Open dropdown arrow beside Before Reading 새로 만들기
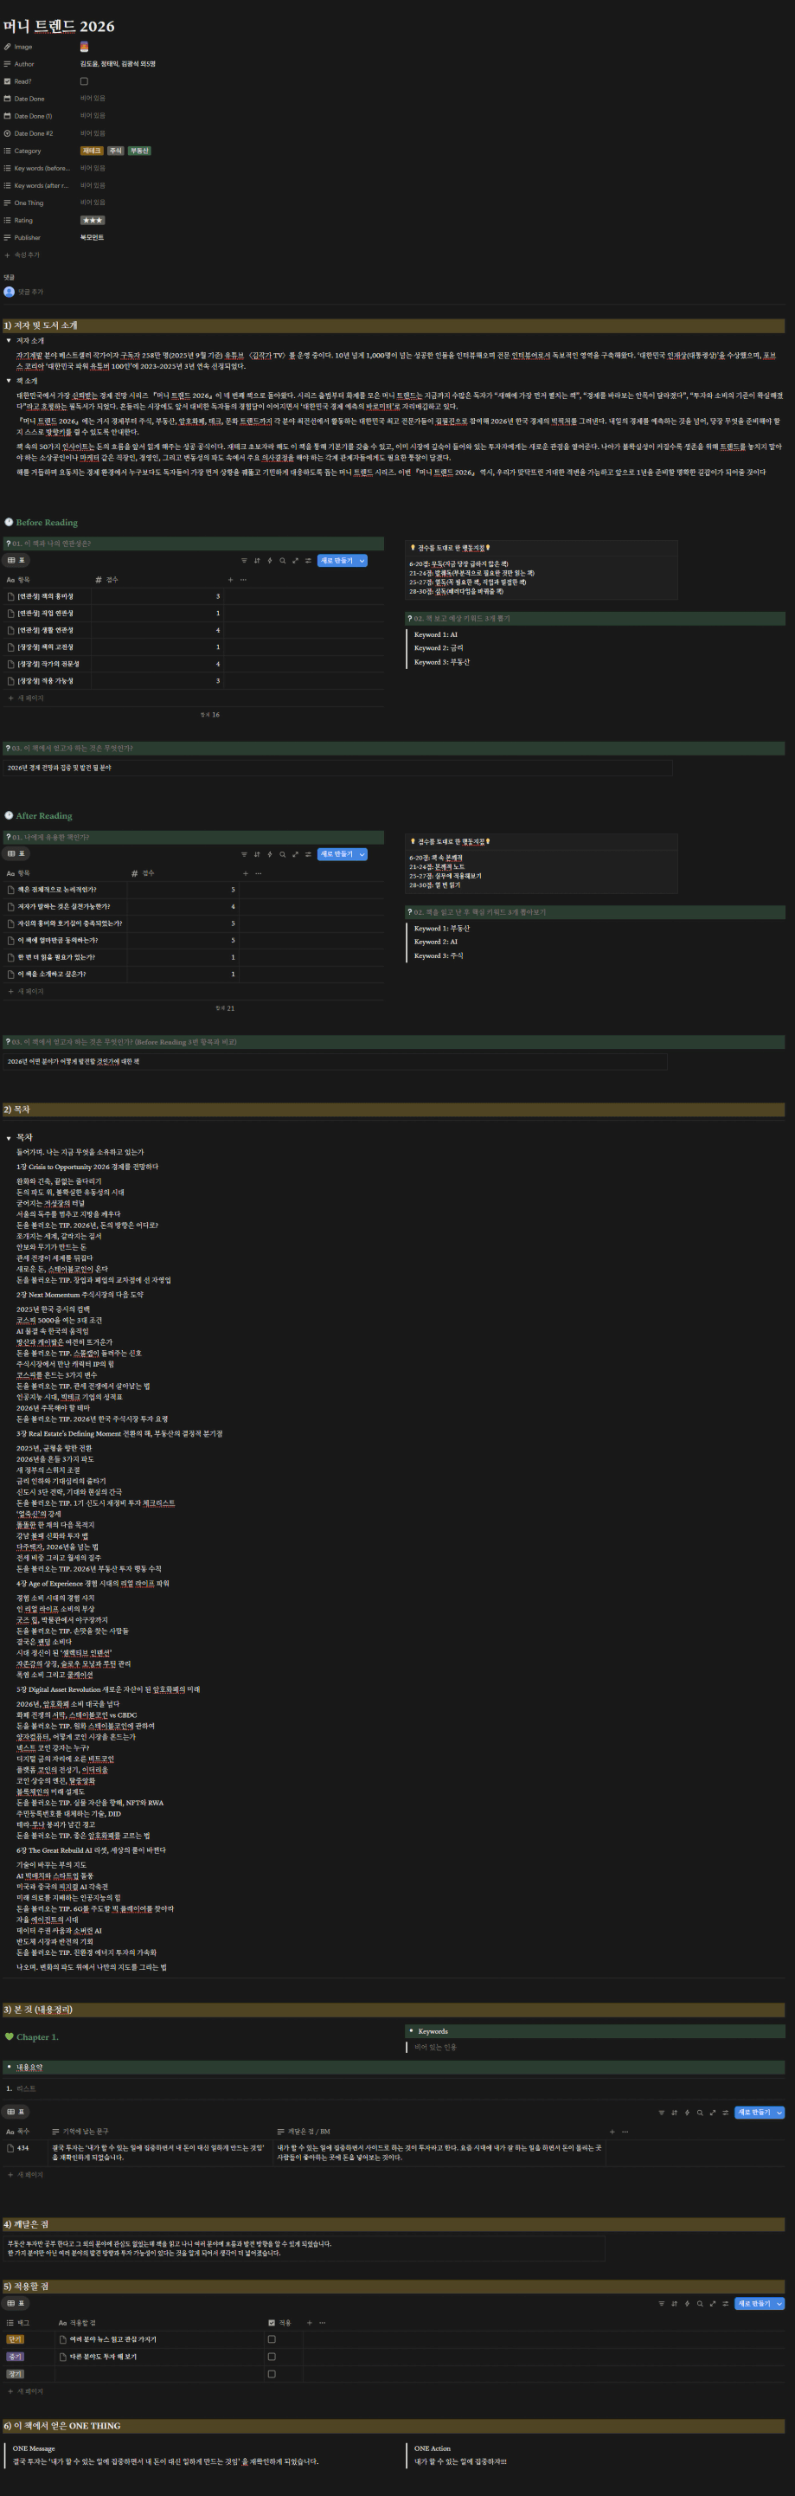This screenshot has width=795, height=2496. click(x=362, y=561)
